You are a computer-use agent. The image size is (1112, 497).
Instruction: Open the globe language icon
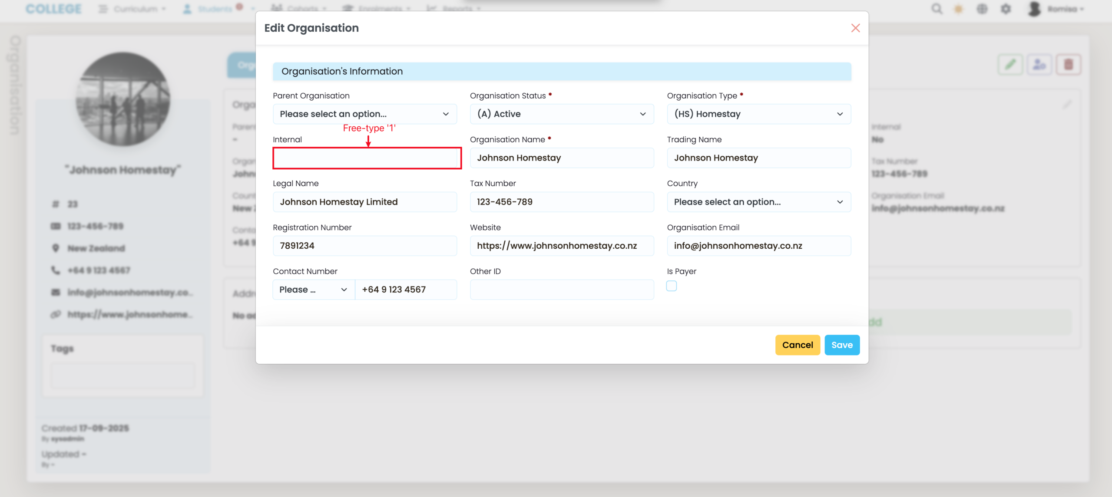(982, 9)
